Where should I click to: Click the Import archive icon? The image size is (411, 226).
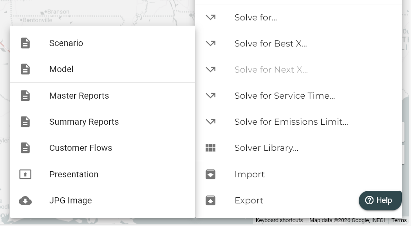[211, 174]
